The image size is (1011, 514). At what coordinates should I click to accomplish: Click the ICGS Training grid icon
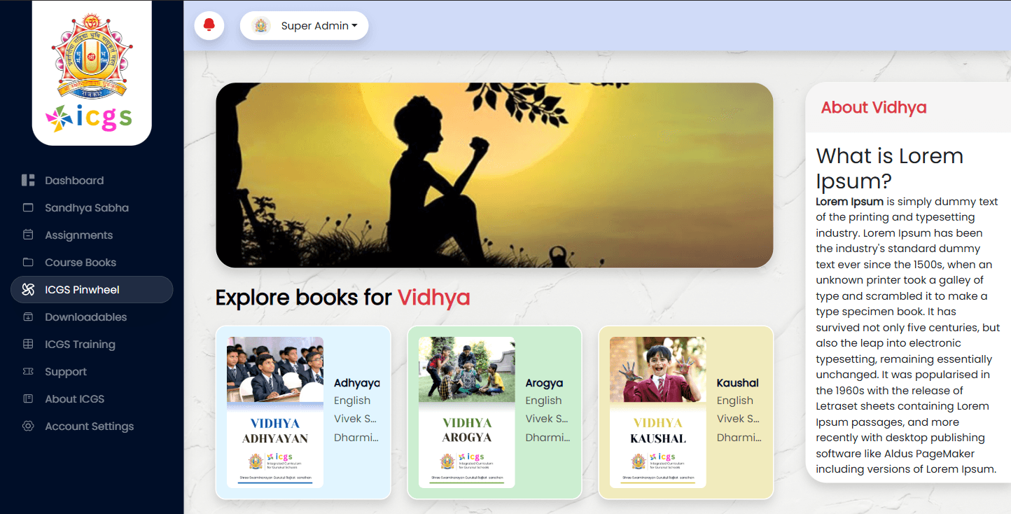point(28,345)
